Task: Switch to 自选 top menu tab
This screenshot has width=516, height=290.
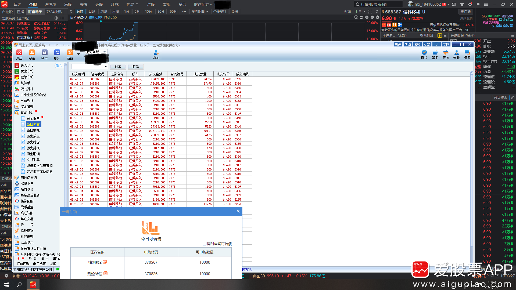Action: (x=17, y=4)
